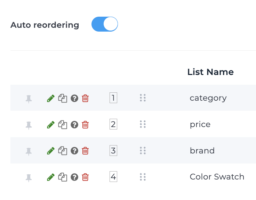
Task: Select the Color Swatch list name
Action: coord(217,177)
